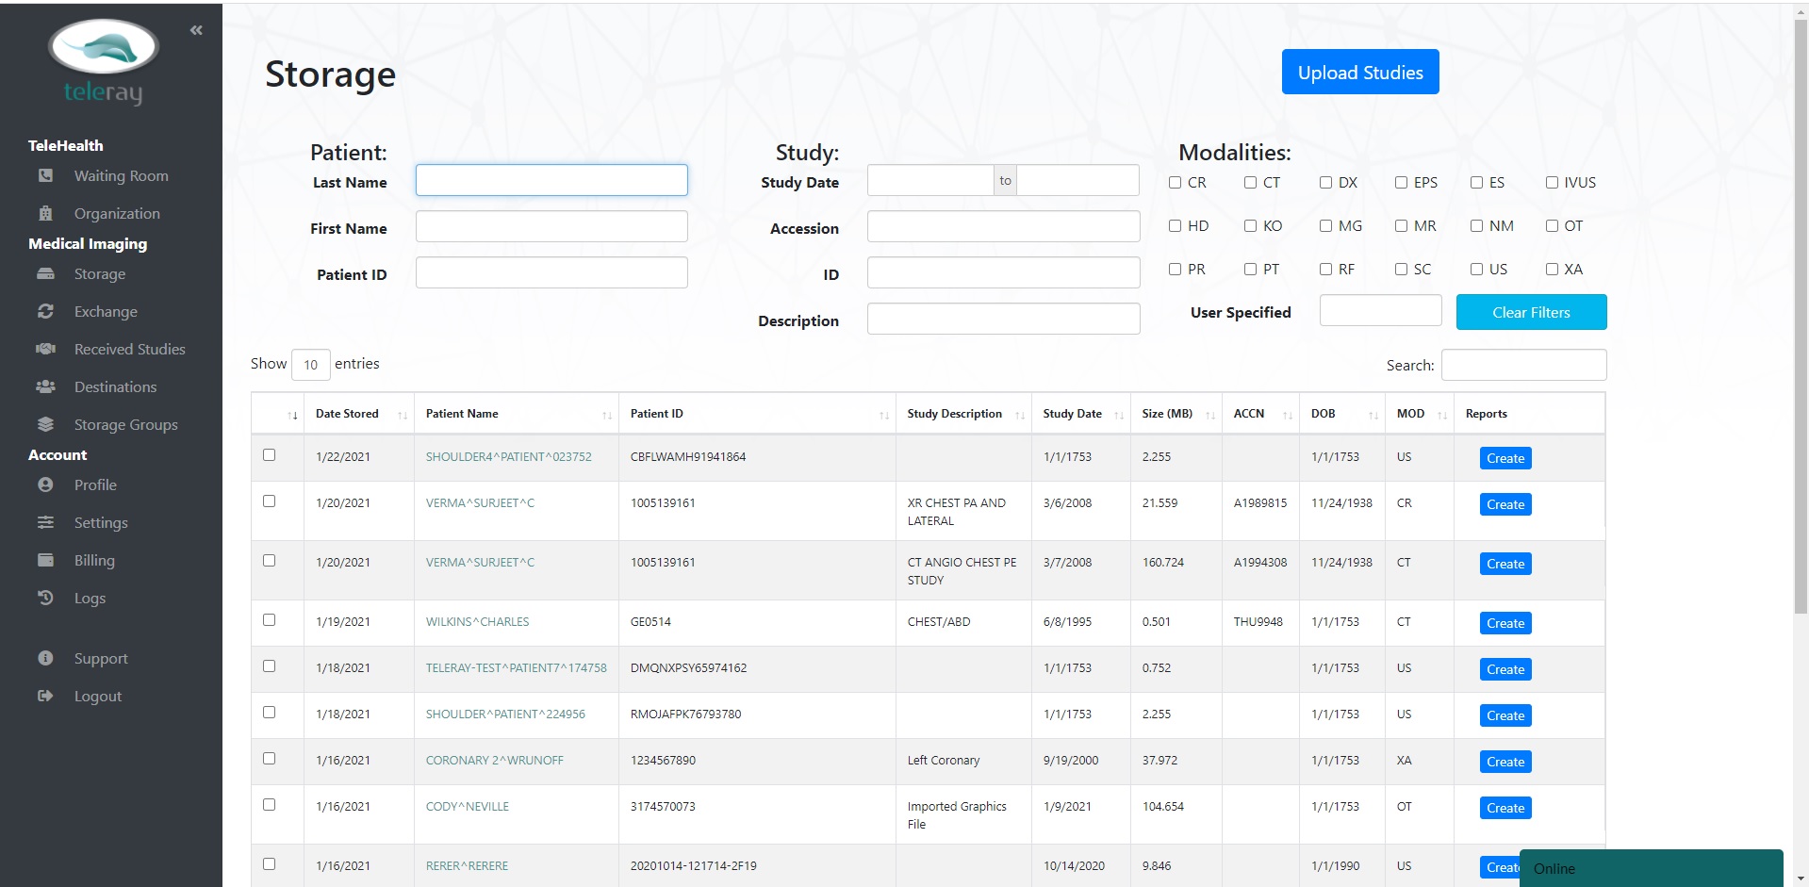This screenshot has width=1809, height=887.
Task: Sort by Size (MB) column
Action: click(x=1176, y=414)
